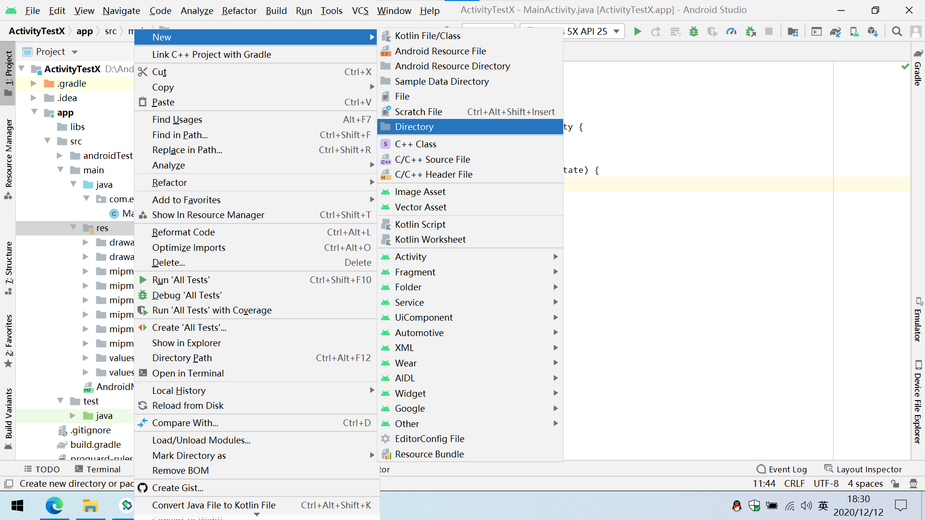Click the green Run app button
The height and width of the screenshot is (520, 925).
point(637,32)
